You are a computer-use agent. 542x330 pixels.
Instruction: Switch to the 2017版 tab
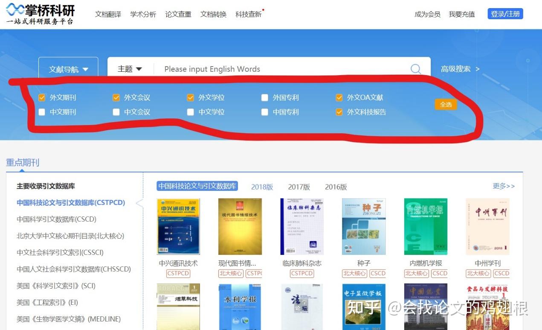pos(299,187)
